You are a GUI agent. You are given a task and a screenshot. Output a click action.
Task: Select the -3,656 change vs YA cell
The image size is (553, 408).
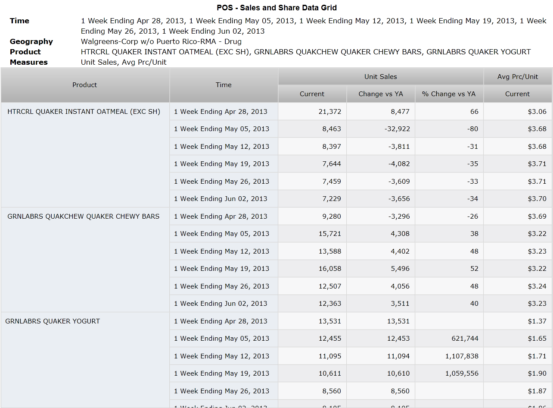[x=381, y=199]
